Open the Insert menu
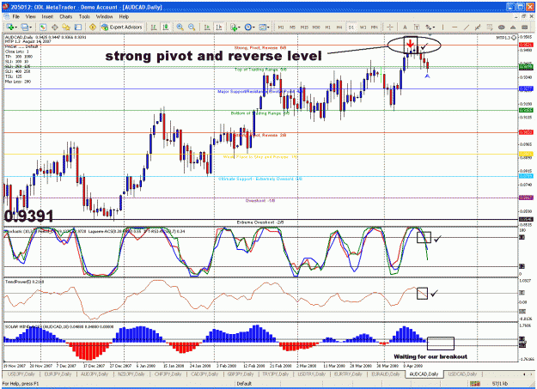Screen dimensions: 537x389 [47, 16]
